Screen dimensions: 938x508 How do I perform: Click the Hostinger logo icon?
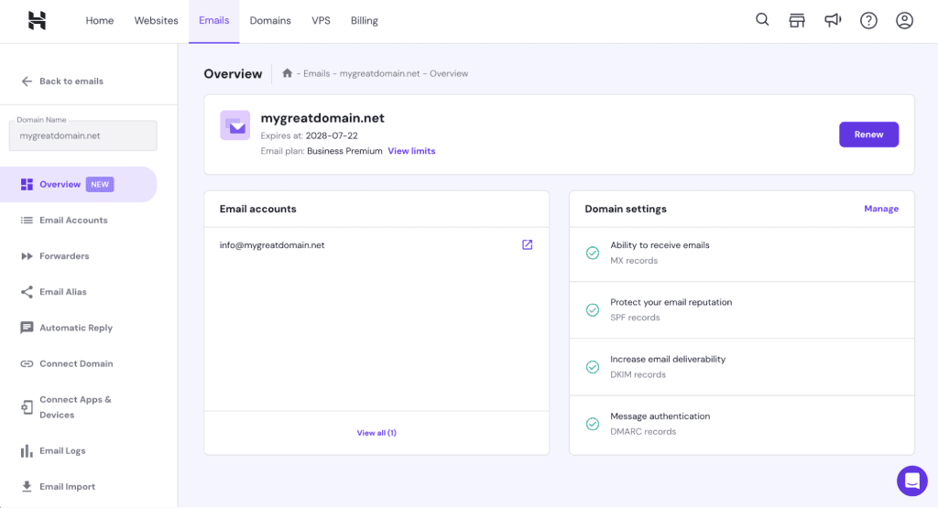(x=37, y=21)
